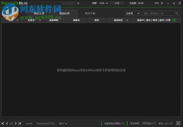Go to the first page of tasks

click(3, 123)
